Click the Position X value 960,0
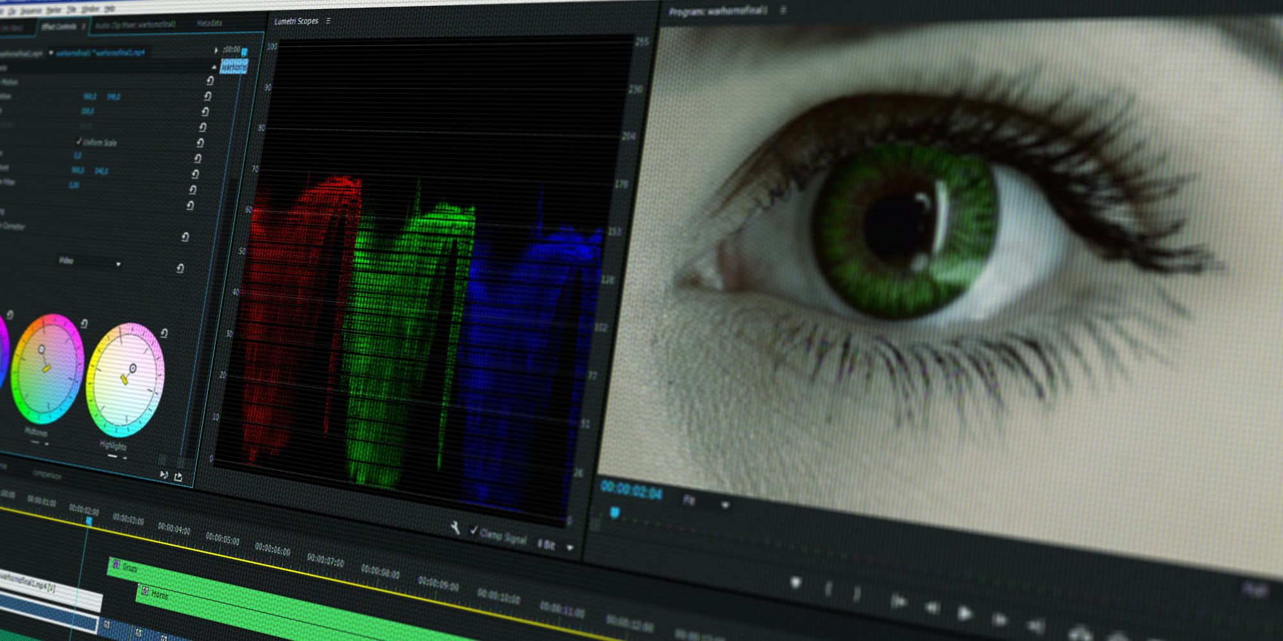 tap(90, 97)
